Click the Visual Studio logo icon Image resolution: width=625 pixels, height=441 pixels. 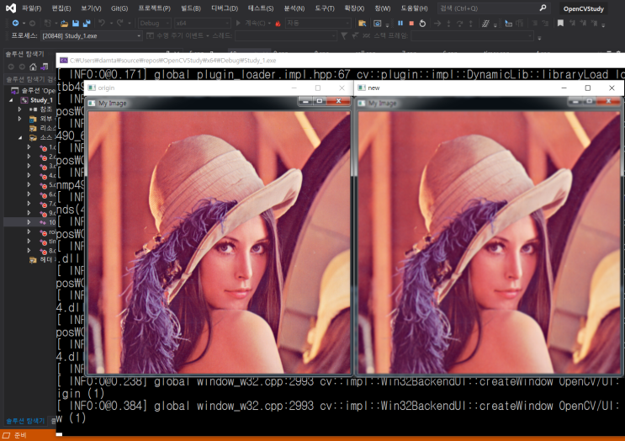click(x=11, y=8)
